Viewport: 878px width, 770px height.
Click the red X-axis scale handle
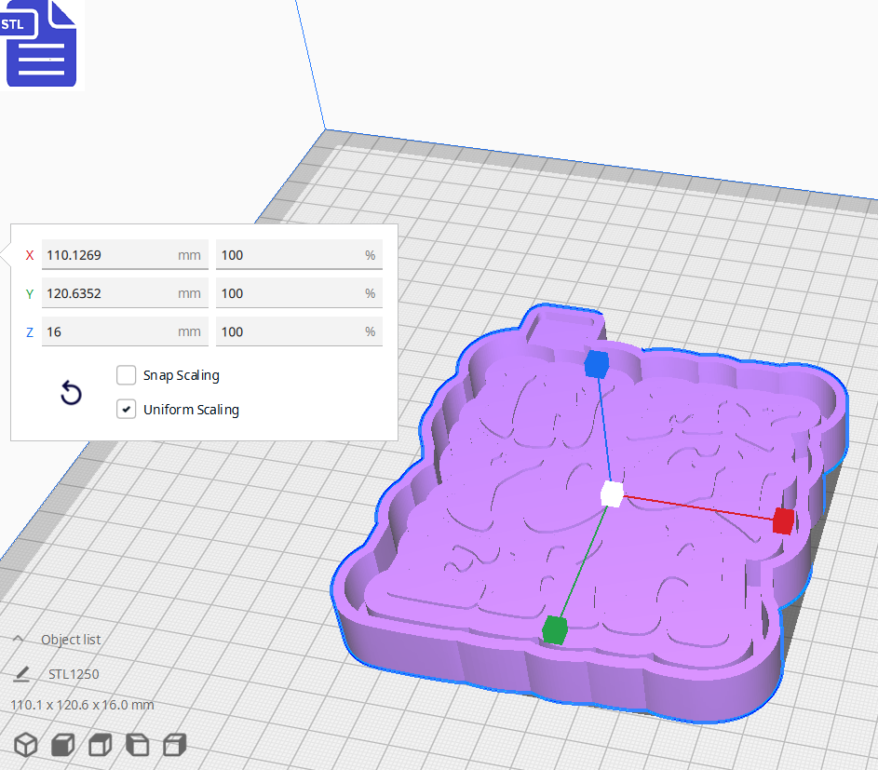[781, 521]
